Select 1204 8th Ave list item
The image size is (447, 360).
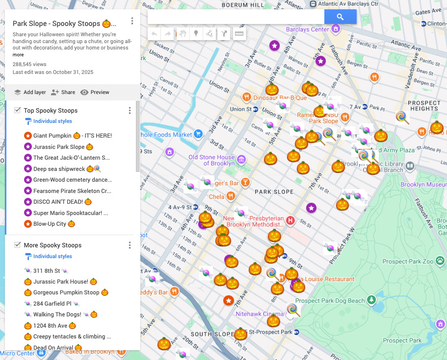click(x=50, y=326)
